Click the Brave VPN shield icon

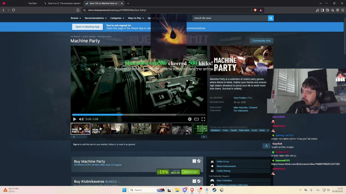[338, 10]
